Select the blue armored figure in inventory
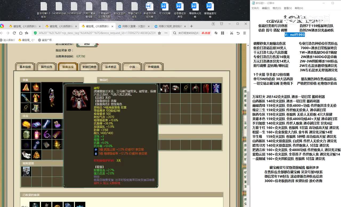This screenshot has width=341, height=207. (216, 88)
